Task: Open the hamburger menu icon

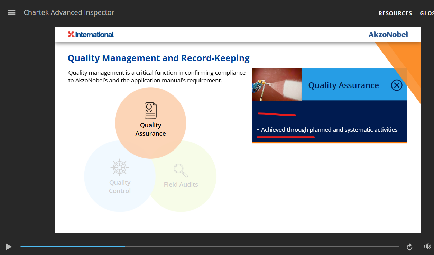Action: [12, 12]
